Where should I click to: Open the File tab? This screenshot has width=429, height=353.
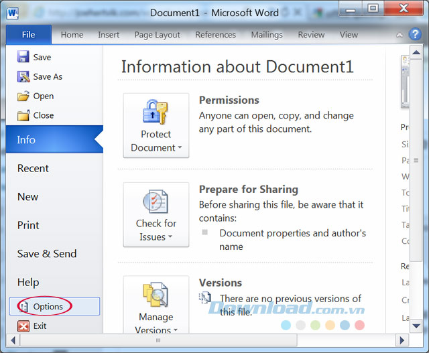pyautogui.click(x=28, y=35)
